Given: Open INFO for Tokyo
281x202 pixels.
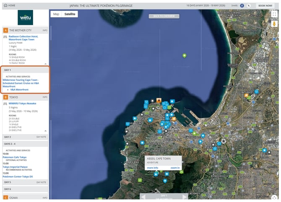Looking at the screenshot, I should click(45, 97).
